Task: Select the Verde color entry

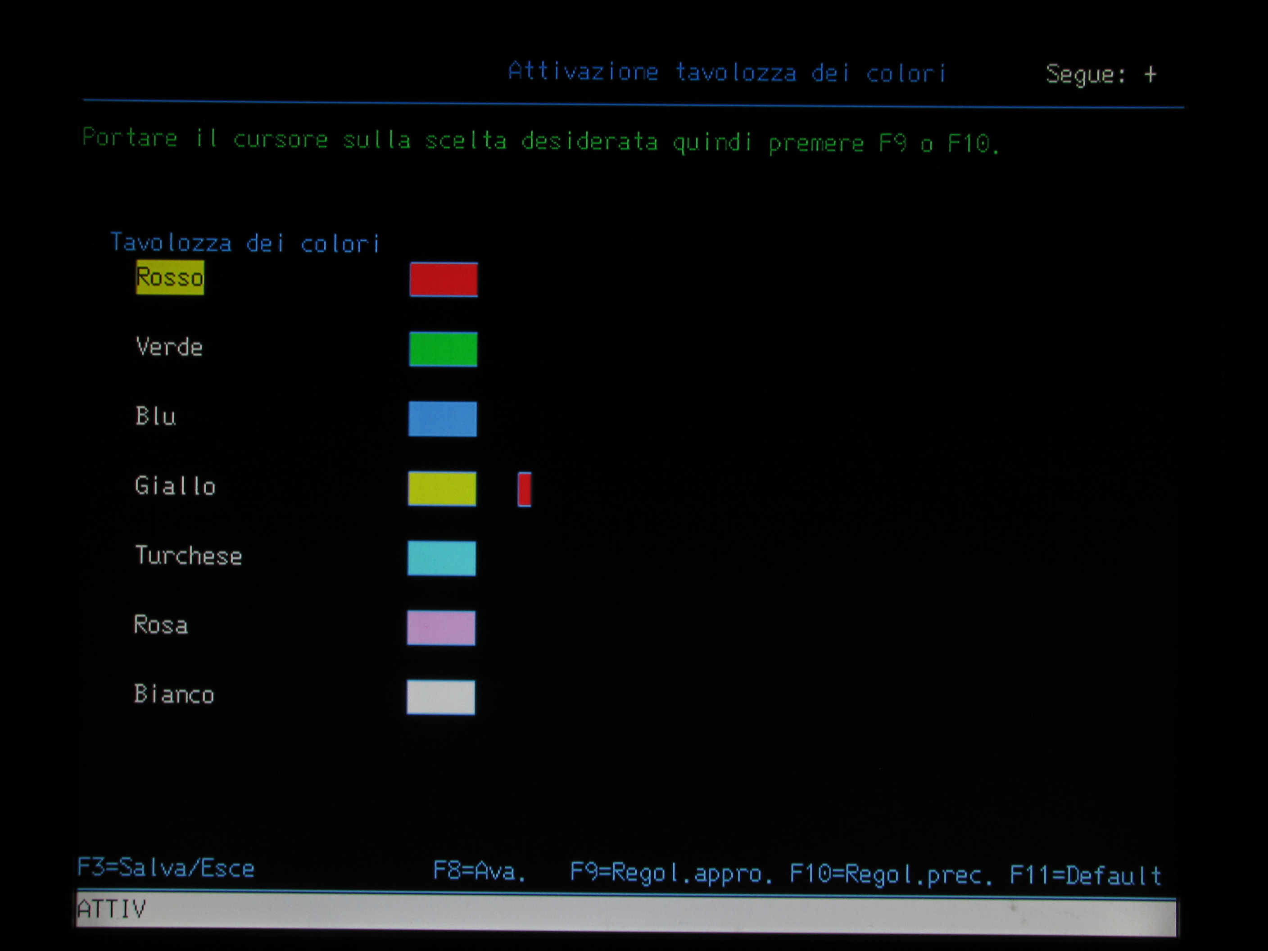Action: pos(169,347)
